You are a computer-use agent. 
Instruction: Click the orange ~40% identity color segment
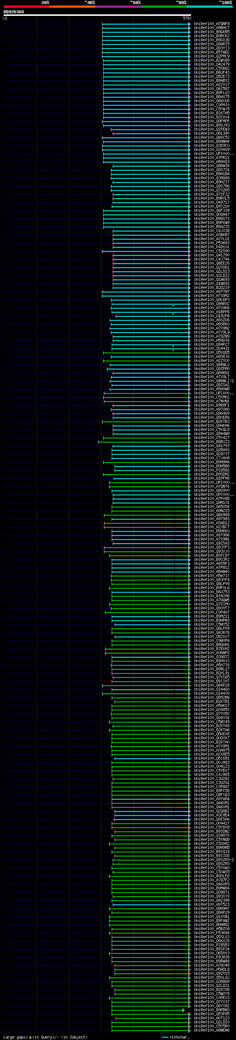(72, 7)
